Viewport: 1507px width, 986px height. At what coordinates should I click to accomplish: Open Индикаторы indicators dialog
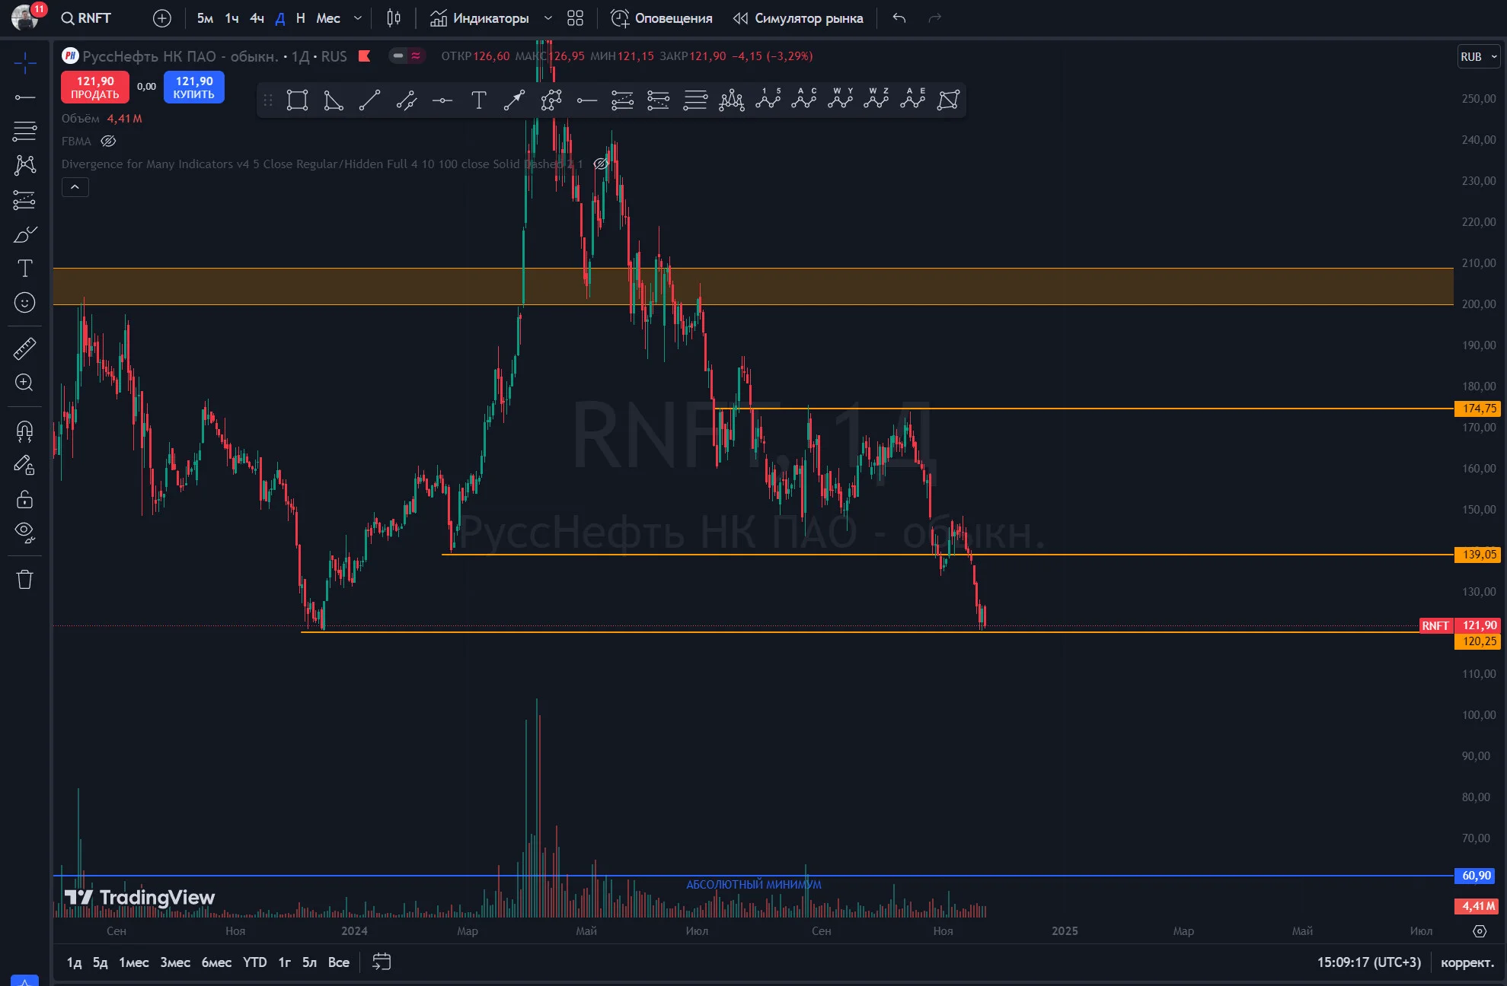click(480, 18)
